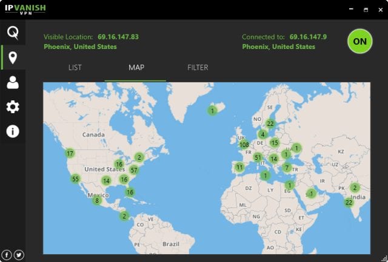This screenshot has width=388, height=262.
Task: Turn off VPN with ON button
Action: tap(360, 41)
